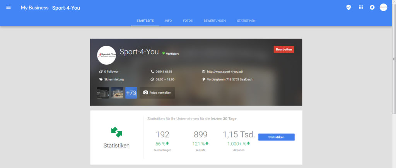Click the blue Statistiken button
The width and height of the screenshot is (396, 168).
[276, 137]
